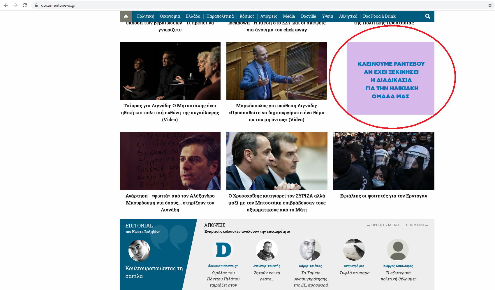Read opinion Τυφλό χτύπημα
The image size is (495, 290).
coord(354,273)
